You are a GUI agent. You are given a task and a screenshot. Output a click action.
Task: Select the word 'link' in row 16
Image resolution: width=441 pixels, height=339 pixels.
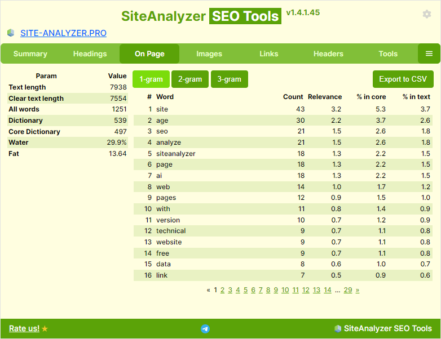pos(162,275)
